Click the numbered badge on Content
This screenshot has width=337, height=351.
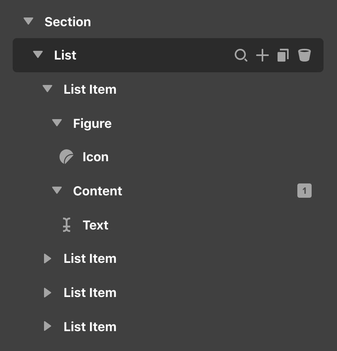tap(304, 191)
